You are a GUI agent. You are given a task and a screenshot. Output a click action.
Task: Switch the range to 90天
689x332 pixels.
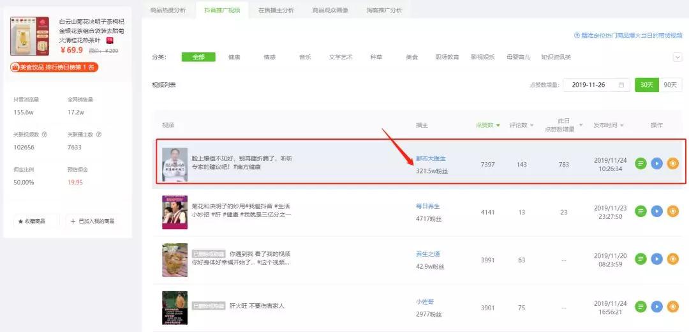click(670, 85)
